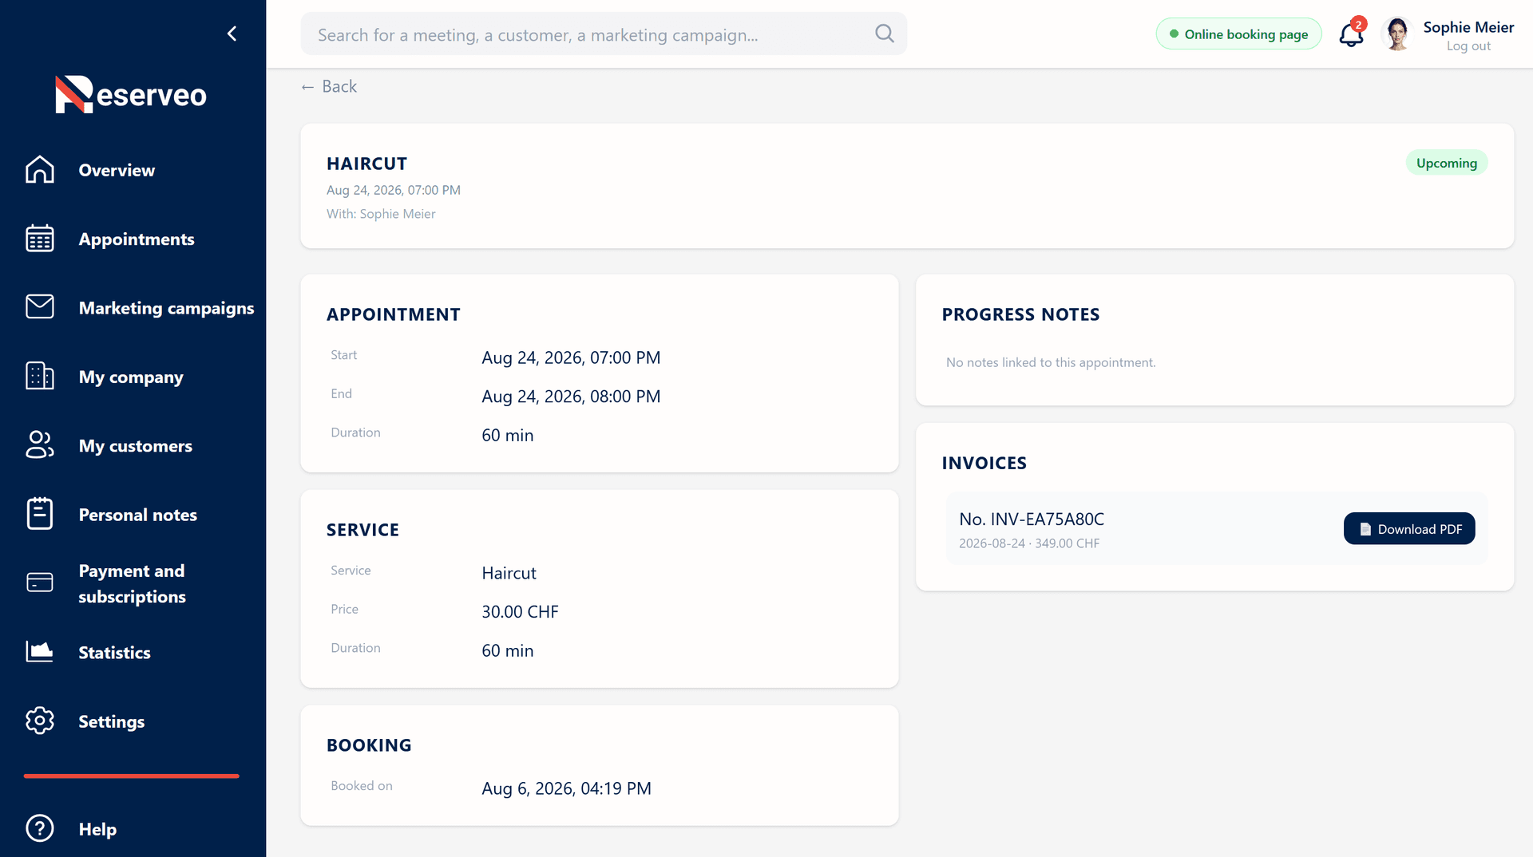Viewport: 1533px width, 857px height.
Task: Open Statistics menu item
Action: click(x=114, y=652)
